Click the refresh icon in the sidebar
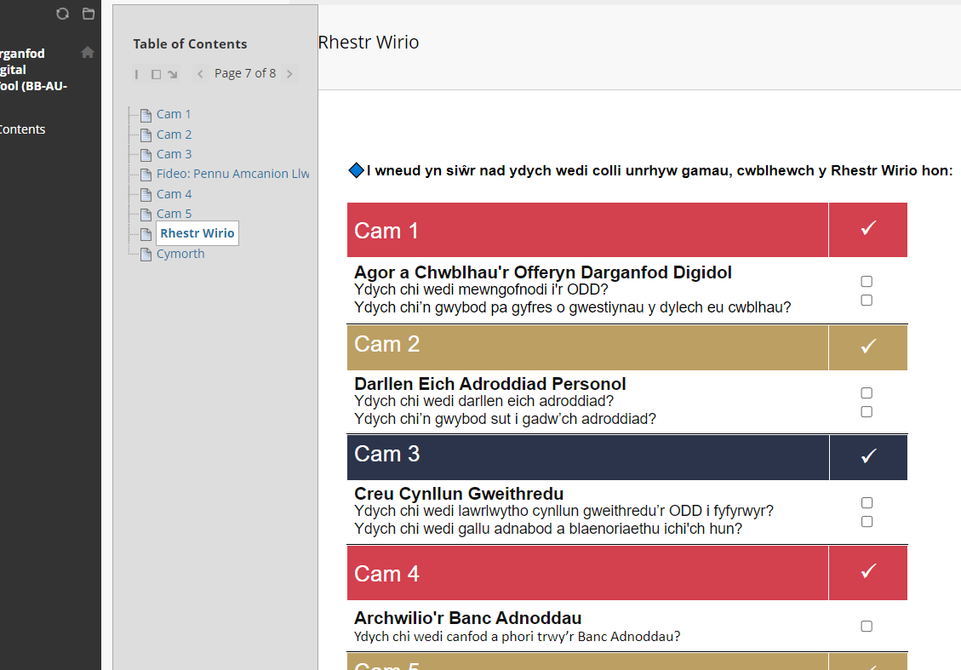Image resolution: width=961 pixels, height=670 pixels. tap(62, 14)
